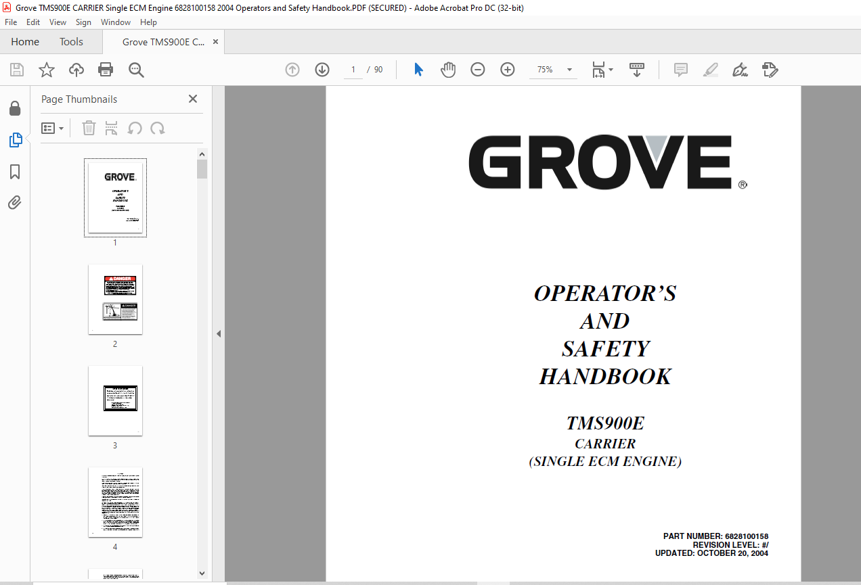Screen dimensions: 861x585
Task: Open the Edit menu
Action: [33, 22]
